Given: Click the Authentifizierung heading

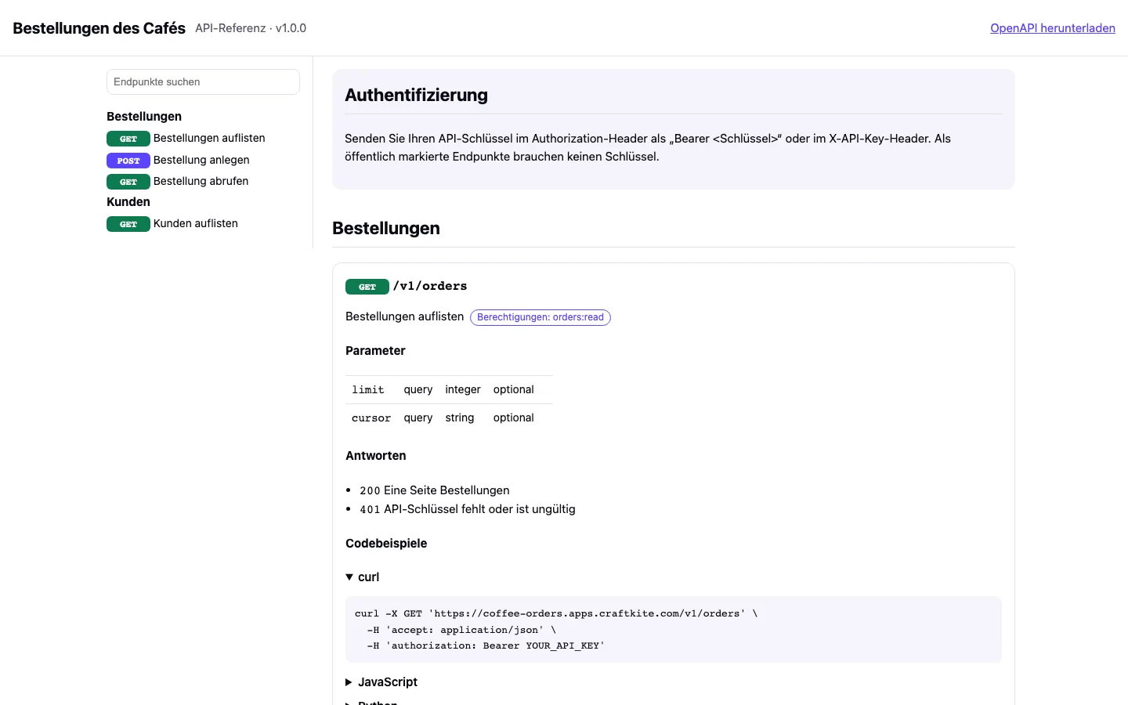Looking at the screenshot, I should 417,95.
